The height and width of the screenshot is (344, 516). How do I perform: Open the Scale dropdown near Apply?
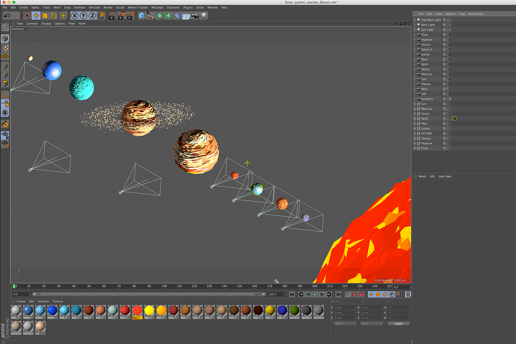371,323
